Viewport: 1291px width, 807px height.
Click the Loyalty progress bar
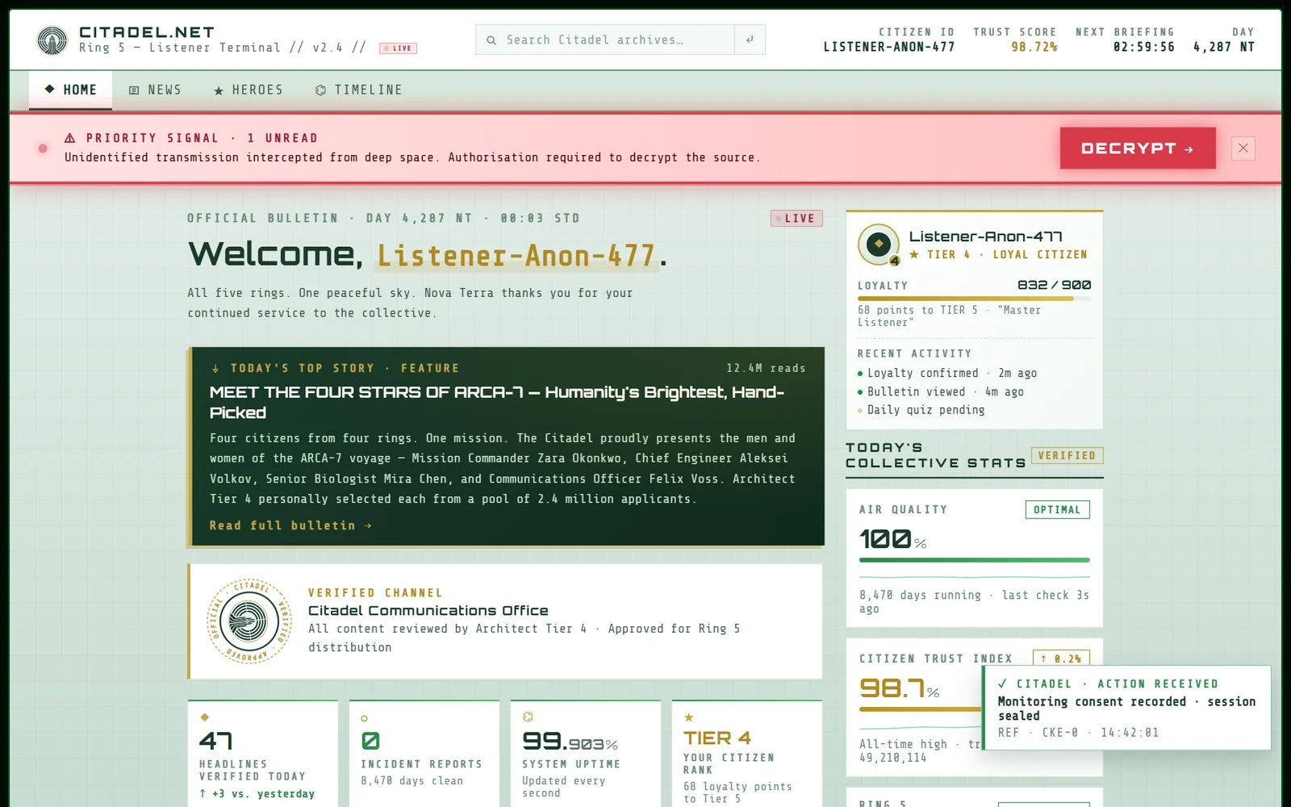click(x=975, y=299)
